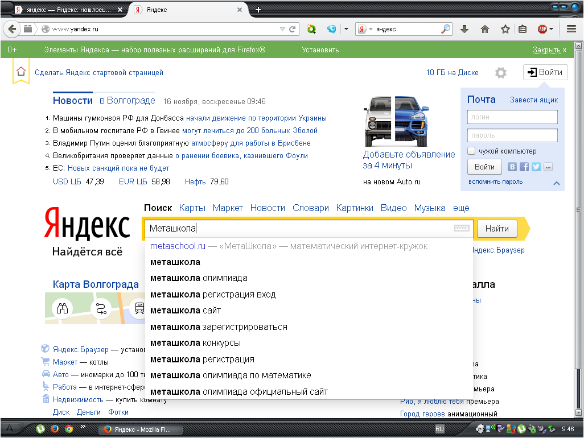Open the on-screen keyboard icon in search field
Image resolution: width=584 pixels, height=438 pixels.
tap(462, 228)
